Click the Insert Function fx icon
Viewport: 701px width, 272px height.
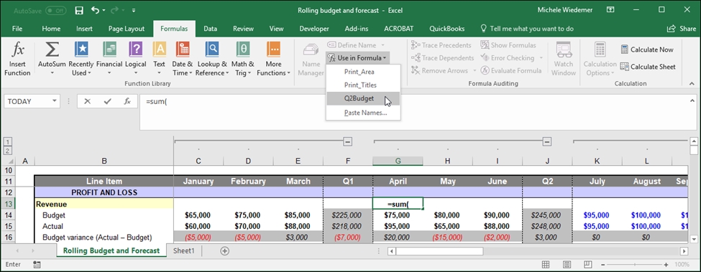pos(17,50)
